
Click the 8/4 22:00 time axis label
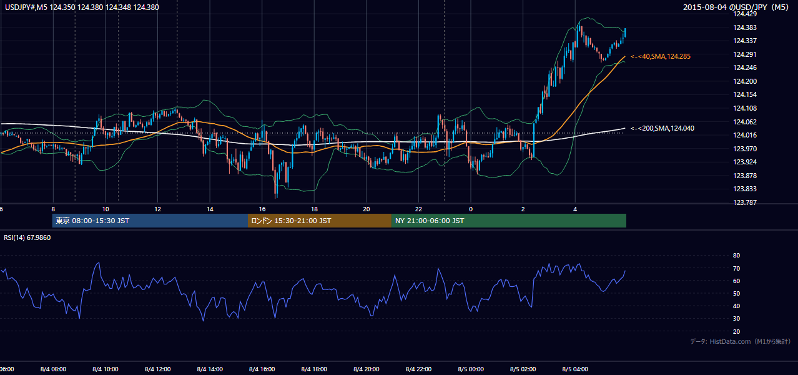coord(419,369)
